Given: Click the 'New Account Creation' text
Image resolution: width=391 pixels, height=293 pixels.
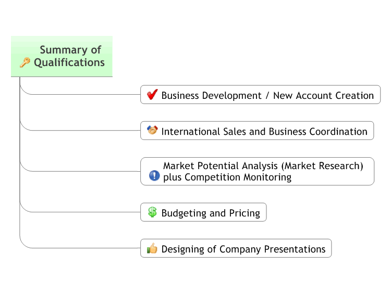Looking at the screenshot, I should (x=323, y=95).
